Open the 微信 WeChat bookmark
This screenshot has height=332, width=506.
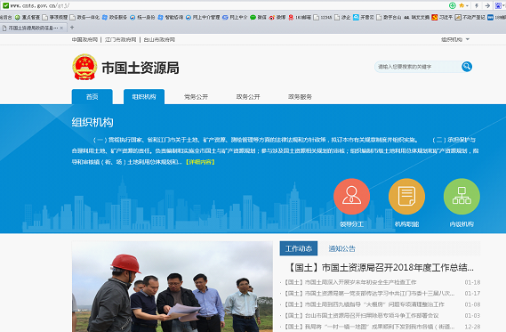click(x=258, y=17)
